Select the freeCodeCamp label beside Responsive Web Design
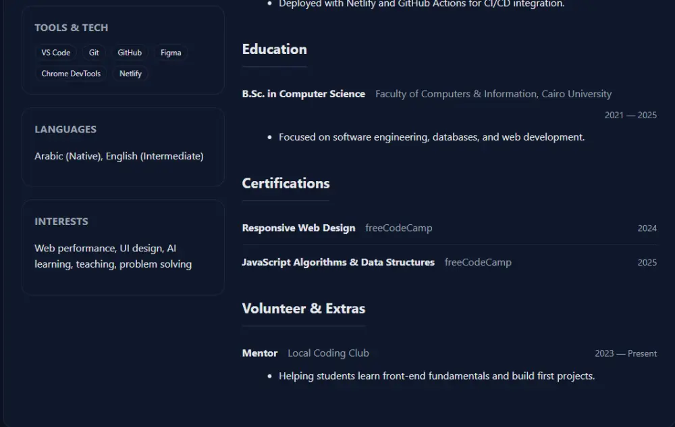Screen dimensions: 675x427 398,228
